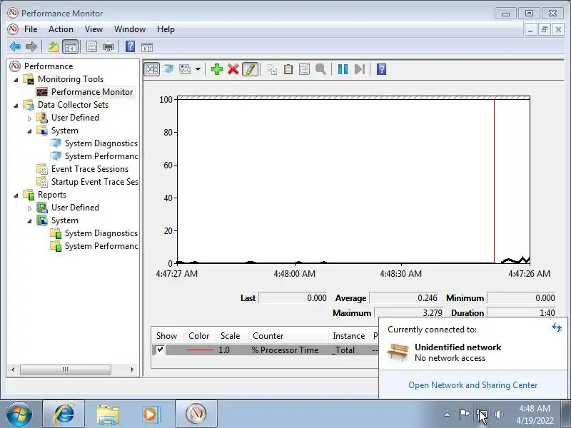Image resolution: width=571 pixels, height=428 pixels.
Task: Click the Show column header
Action: [166, 335]
